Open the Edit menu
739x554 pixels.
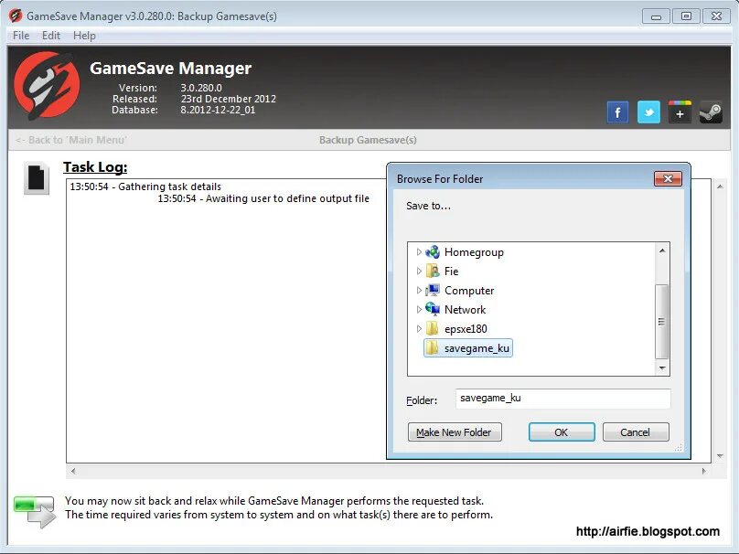[x=50, y=35]
